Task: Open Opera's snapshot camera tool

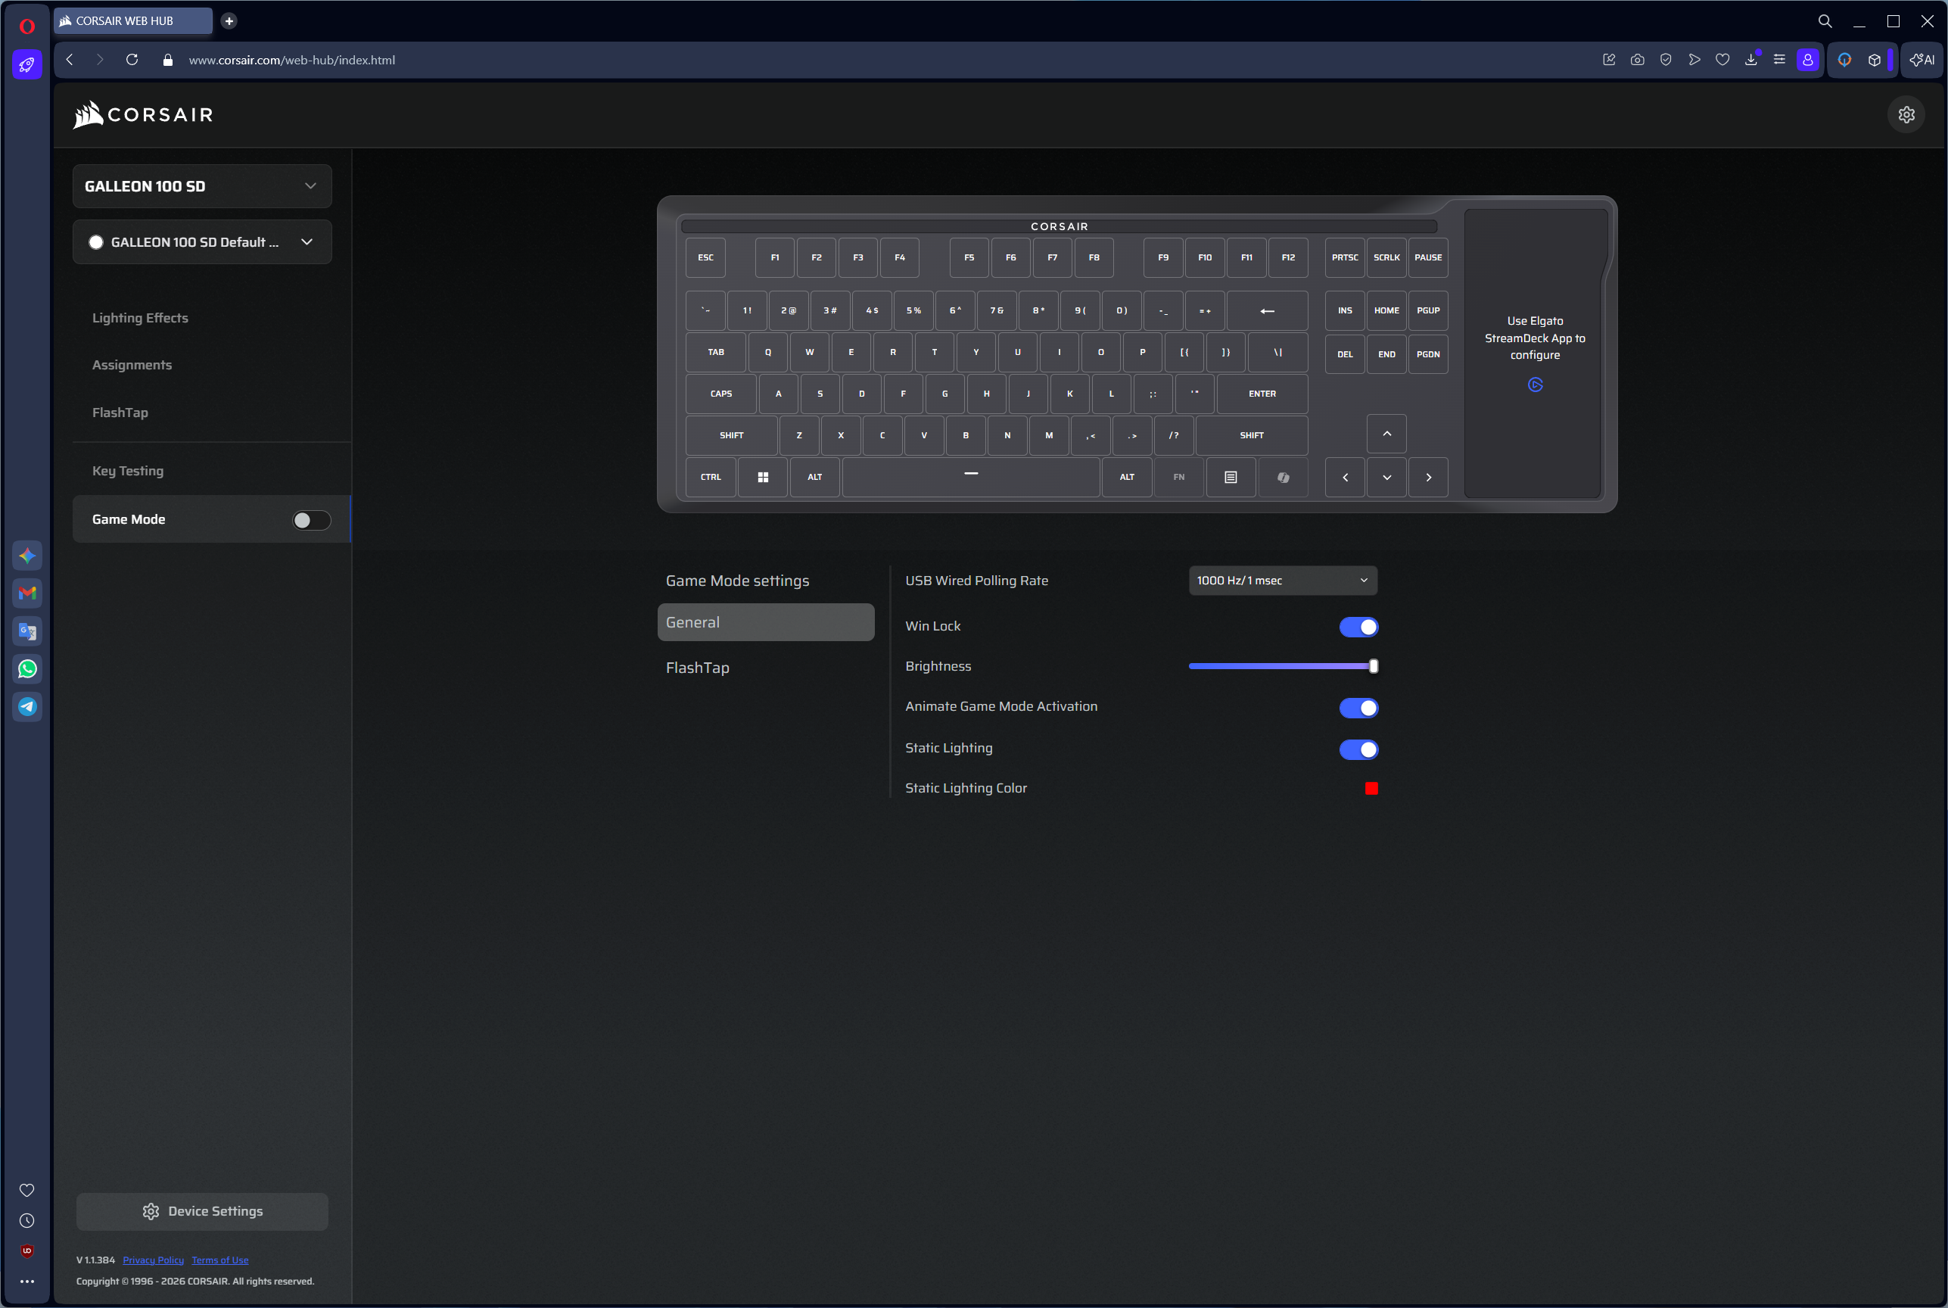Action: pyautogui.click(x=1637, y=59)
